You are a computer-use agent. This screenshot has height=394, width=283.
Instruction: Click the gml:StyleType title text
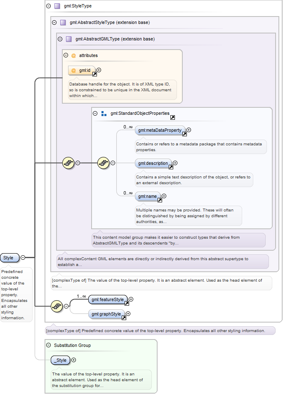(x=78, y=6)
